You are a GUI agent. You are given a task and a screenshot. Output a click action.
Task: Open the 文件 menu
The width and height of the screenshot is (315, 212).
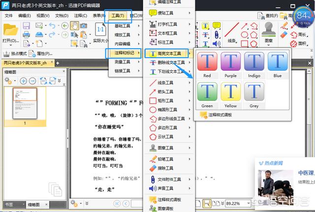(x=8, y=16)
